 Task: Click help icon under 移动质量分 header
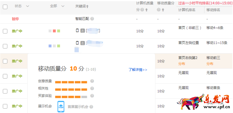[159, 10]
